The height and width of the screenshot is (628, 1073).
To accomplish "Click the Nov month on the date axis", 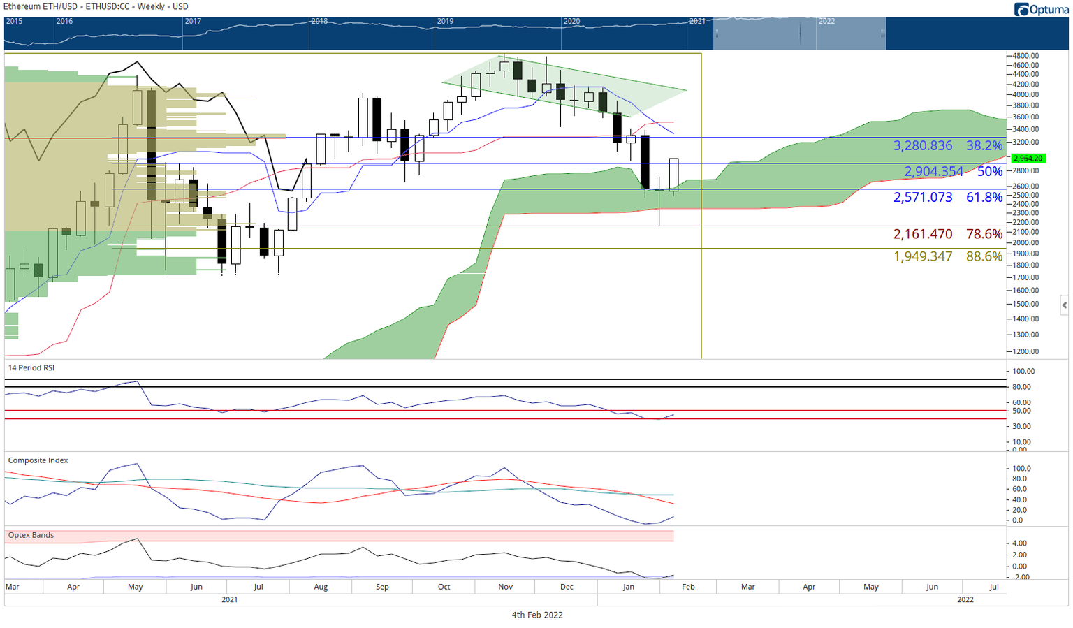I will click(505, 587).
